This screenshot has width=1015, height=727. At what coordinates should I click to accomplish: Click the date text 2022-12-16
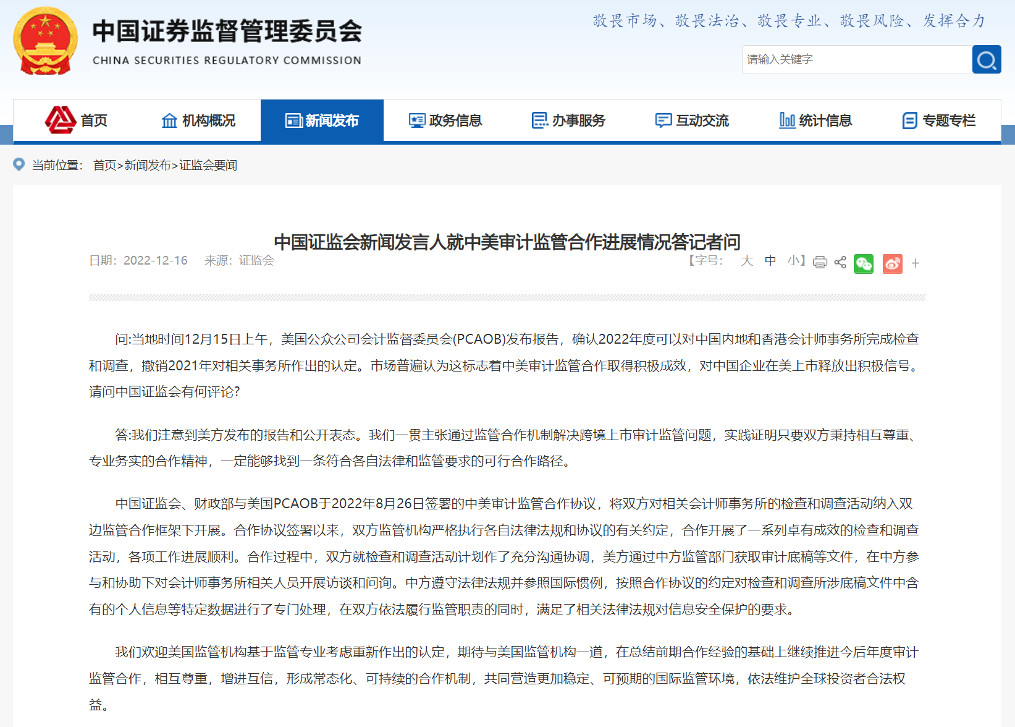[x=156, y=261]
